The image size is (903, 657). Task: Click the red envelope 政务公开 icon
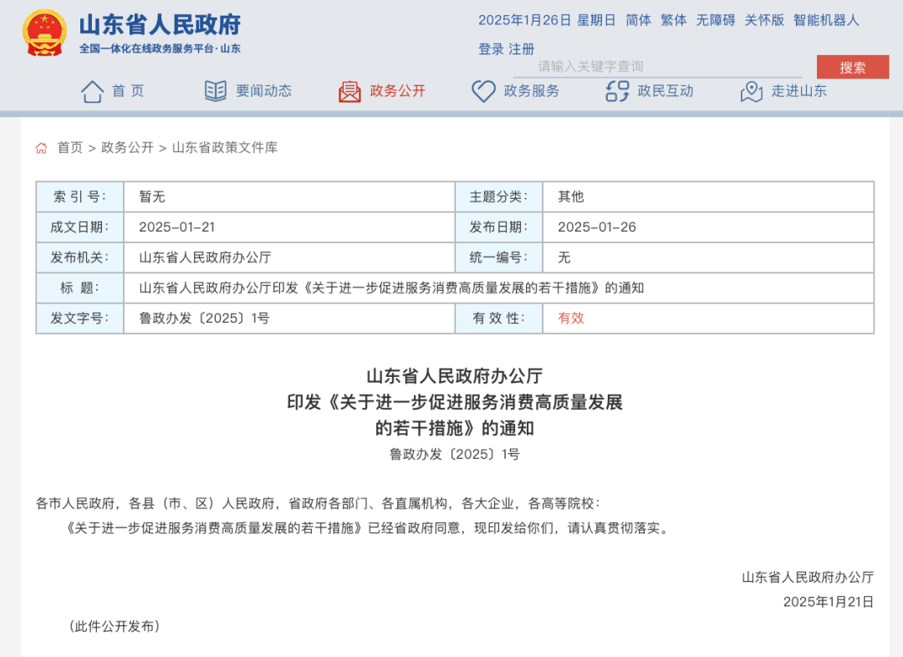coord(349,92)
